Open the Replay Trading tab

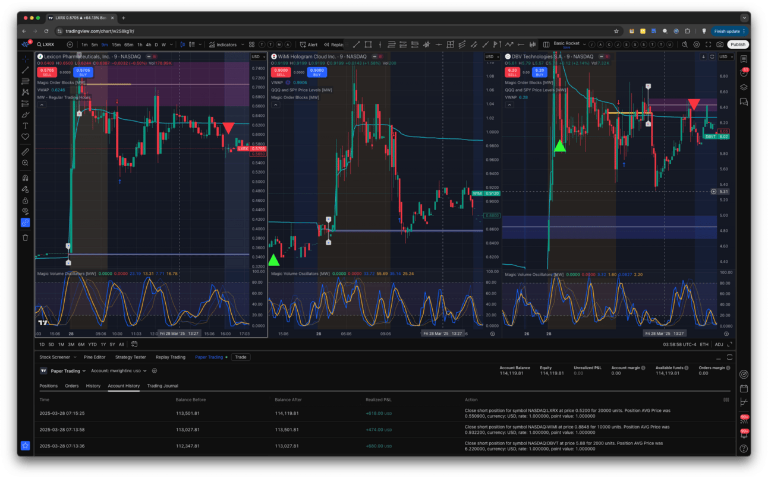[x=171, y=357]
